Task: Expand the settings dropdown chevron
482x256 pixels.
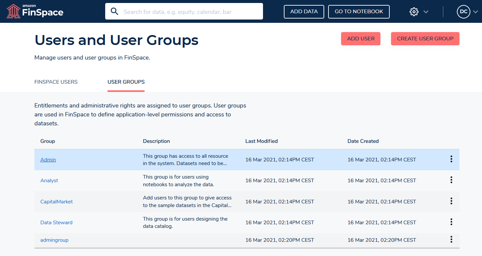Action: coord(426,12)
